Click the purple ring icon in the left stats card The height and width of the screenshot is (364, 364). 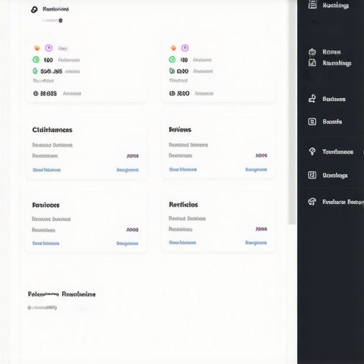point(49,48)
